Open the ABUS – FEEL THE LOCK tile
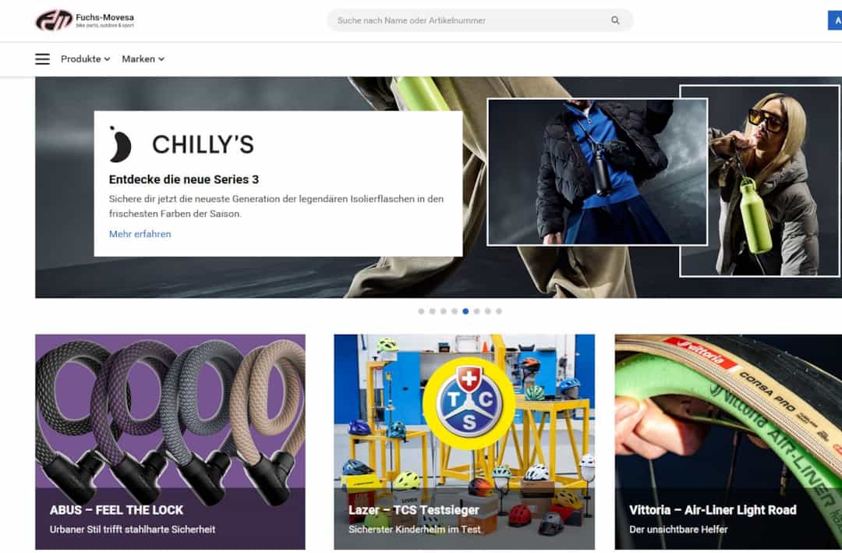Screen dimensions: 842x553 click(170, 441)
